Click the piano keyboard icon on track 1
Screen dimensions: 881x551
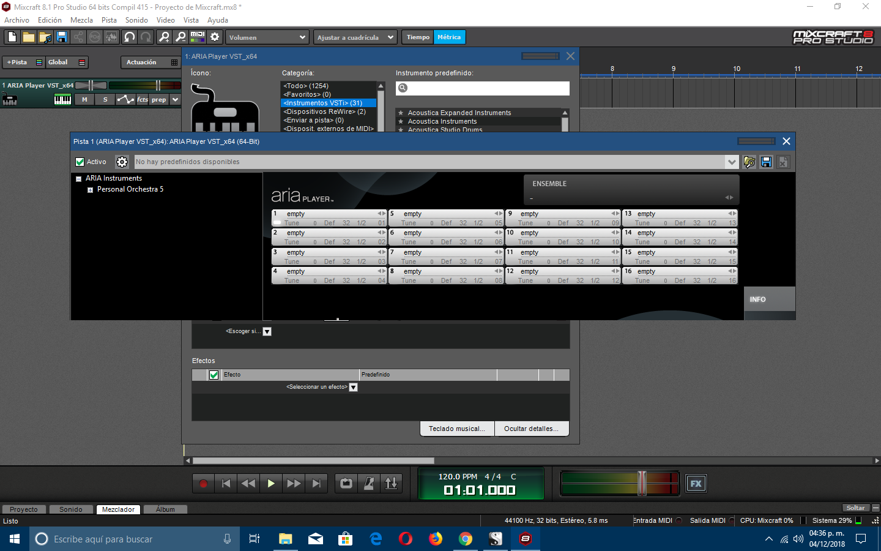coord(62,100)
